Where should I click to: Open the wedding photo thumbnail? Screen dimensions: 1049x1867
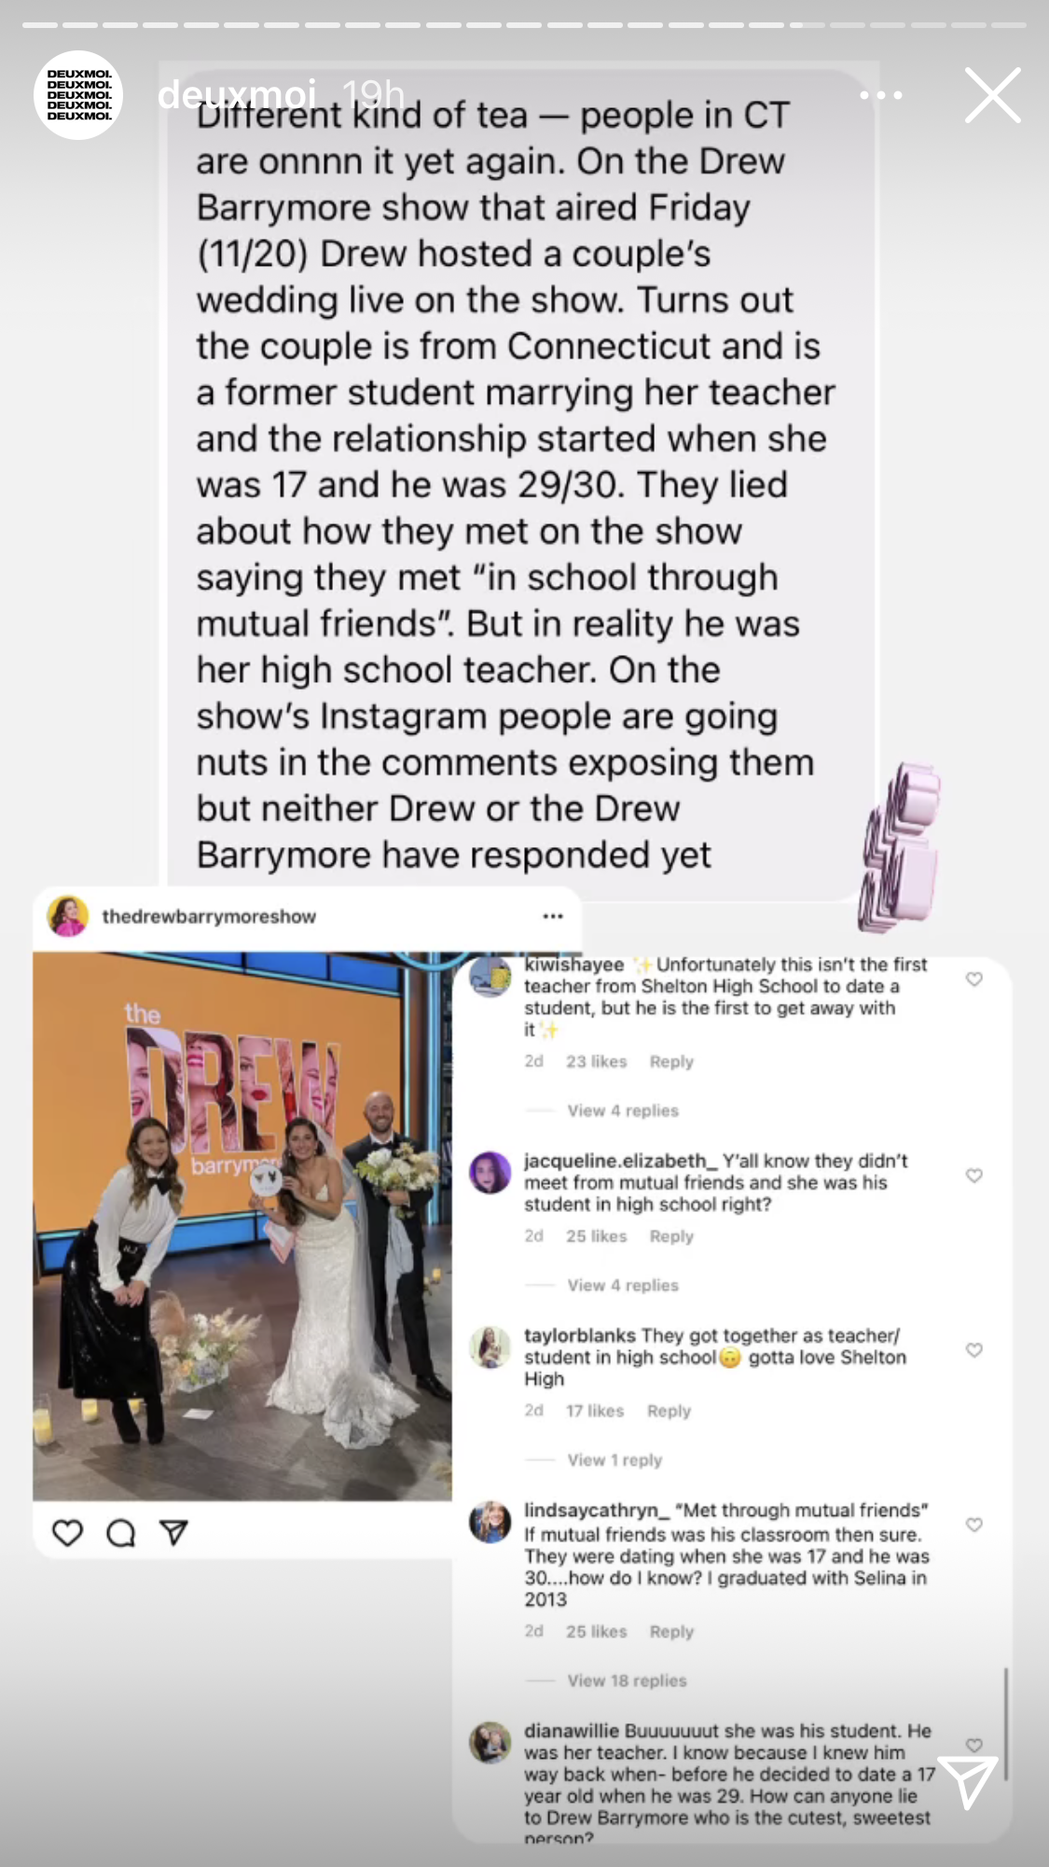click(x=242, y=1226)
